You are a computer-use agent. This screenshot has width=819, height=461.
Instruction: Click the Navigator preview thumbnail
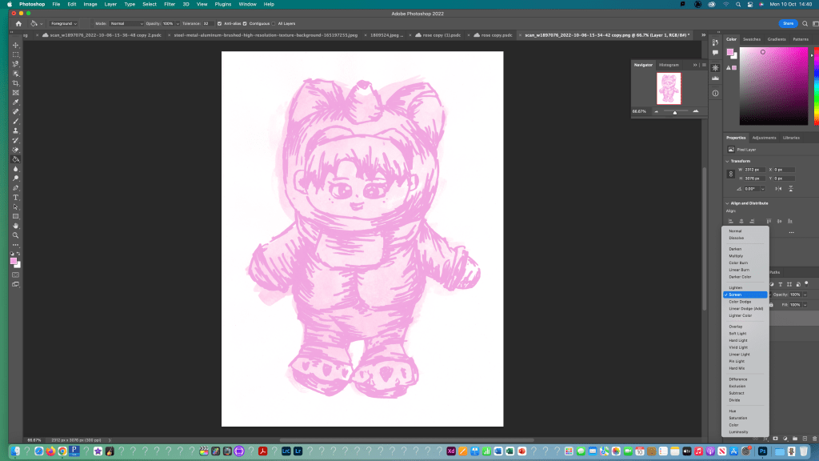click(669, 89)
